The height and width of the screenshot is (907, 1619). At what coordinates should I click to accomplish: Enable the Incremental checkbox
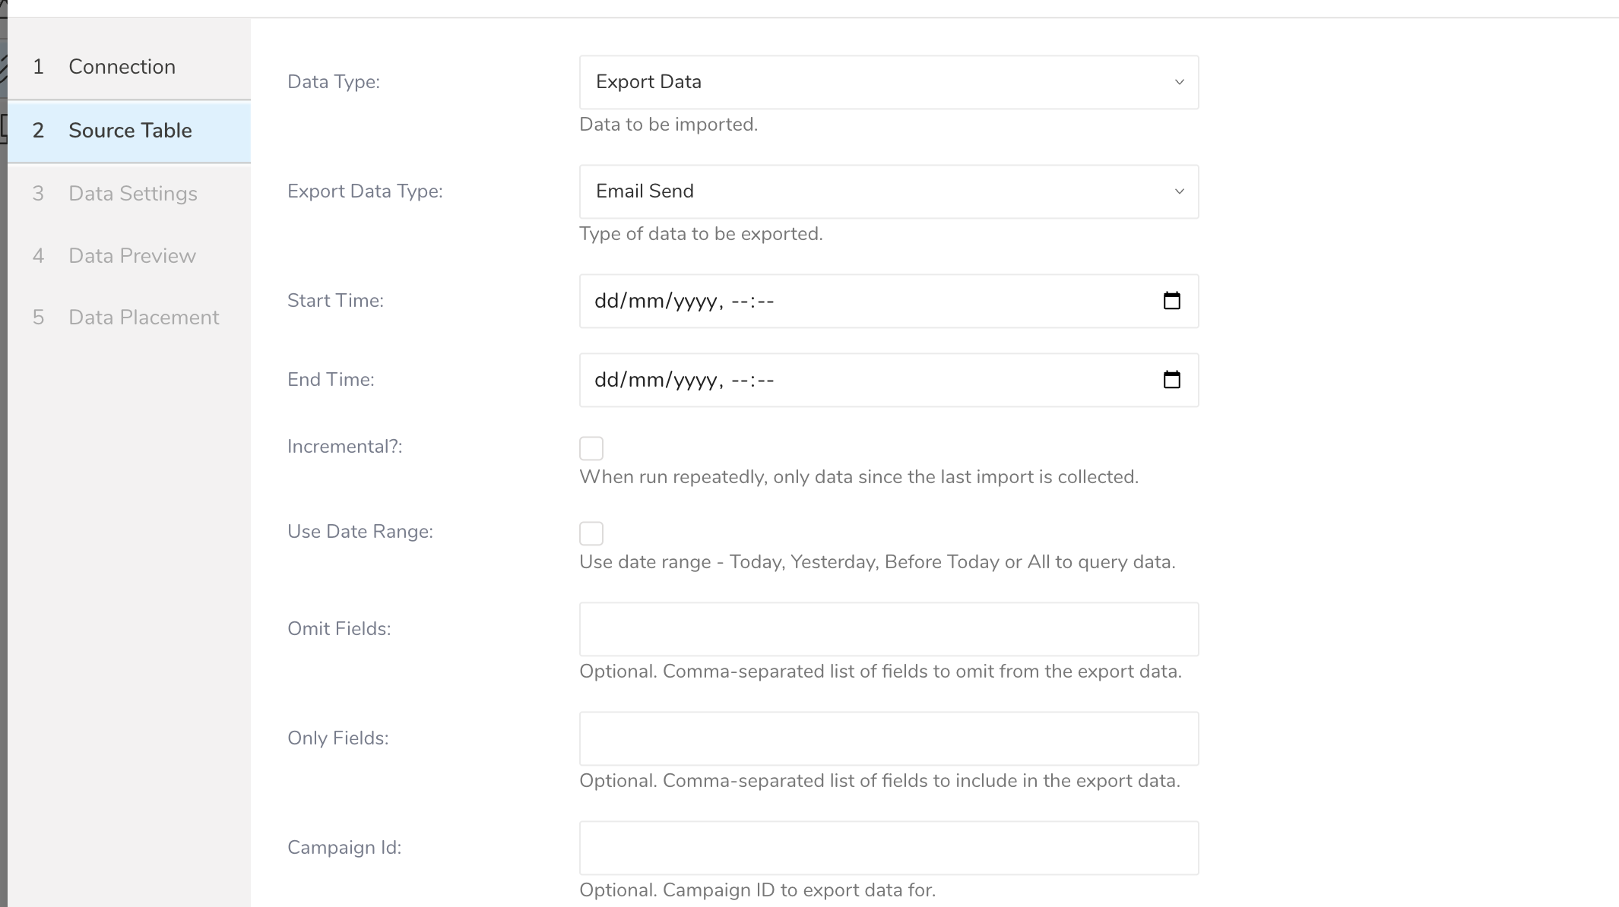tap(591, 448)
